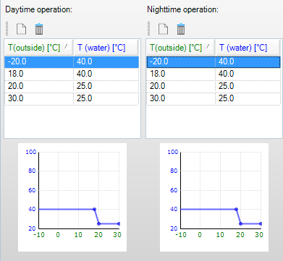Click Daytime T (water) column header

click(x=106, y=48)
